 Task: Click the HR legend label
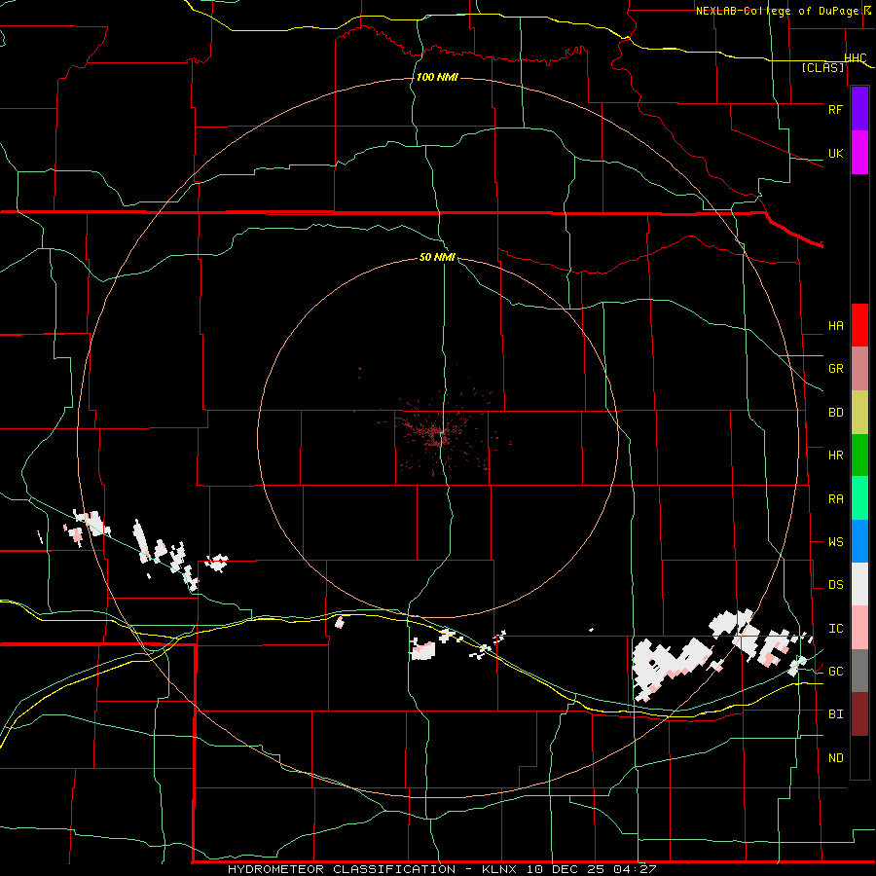835,456
